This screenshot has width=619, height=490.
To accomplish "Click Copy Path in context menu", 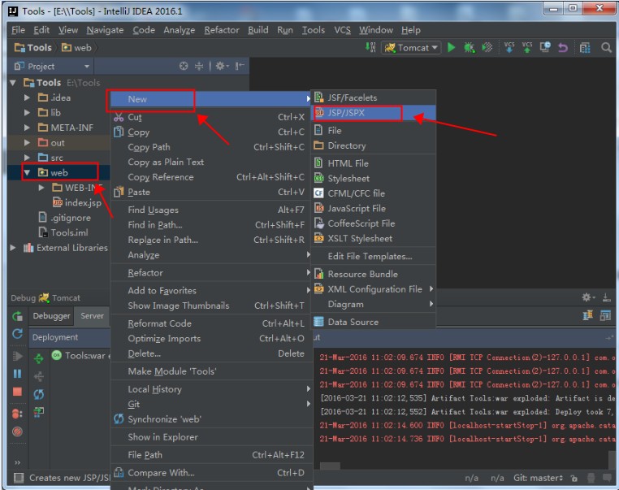I will point(211,147).
